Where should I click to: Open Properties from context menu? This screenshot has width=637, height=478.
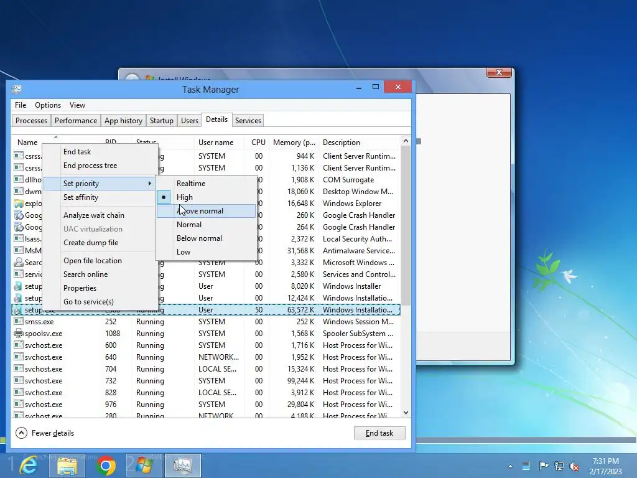pos(100,288)
